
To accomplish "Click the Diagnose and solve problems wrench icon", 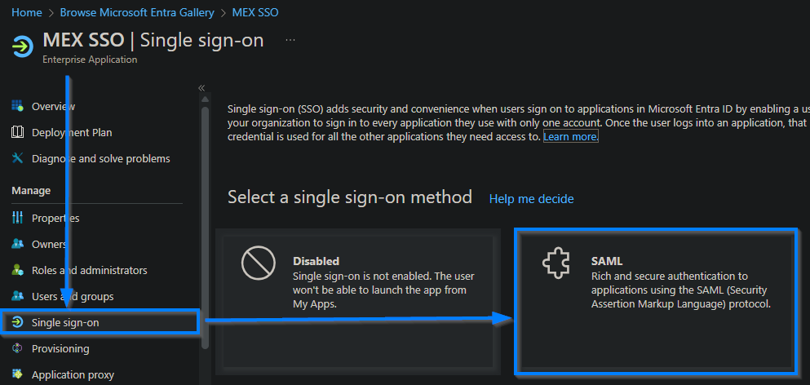I will point(17,158).
